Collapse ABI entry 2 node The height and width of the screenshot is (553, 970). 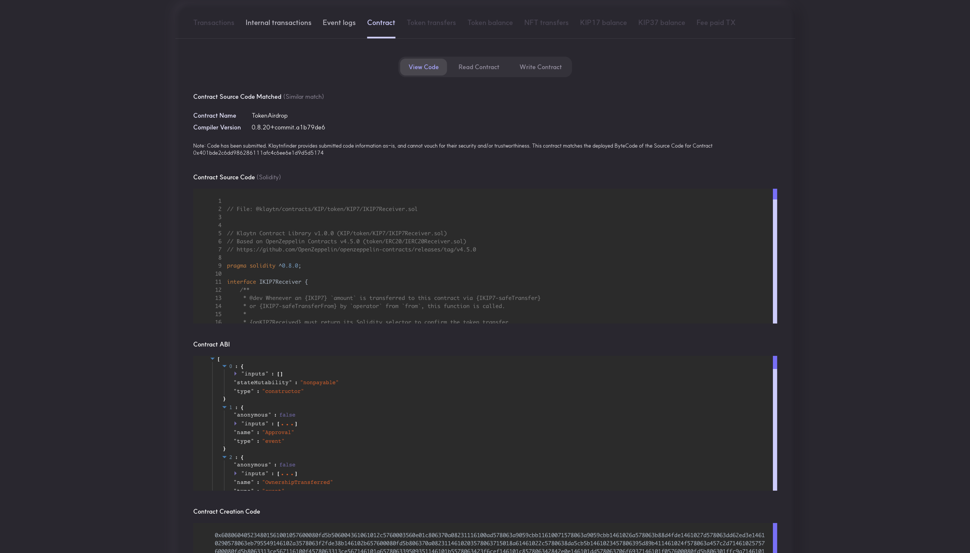click(224, 457)
